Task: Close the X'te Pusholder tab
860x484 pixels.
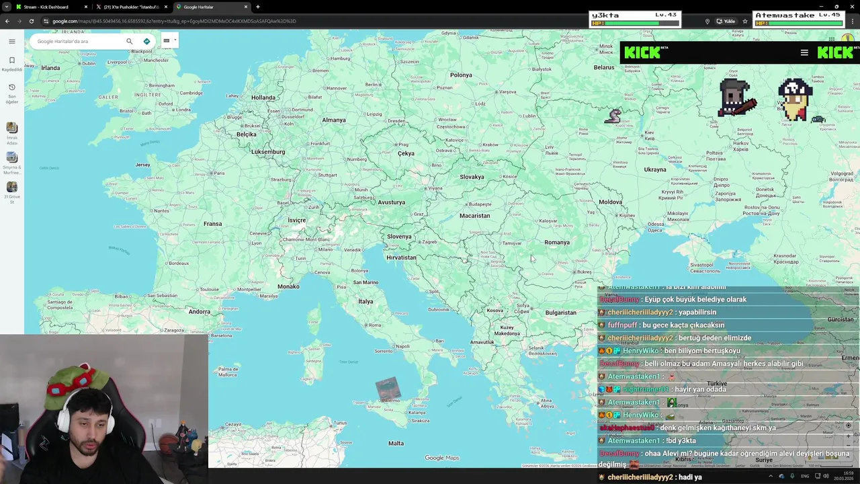Action: [166, 7]
